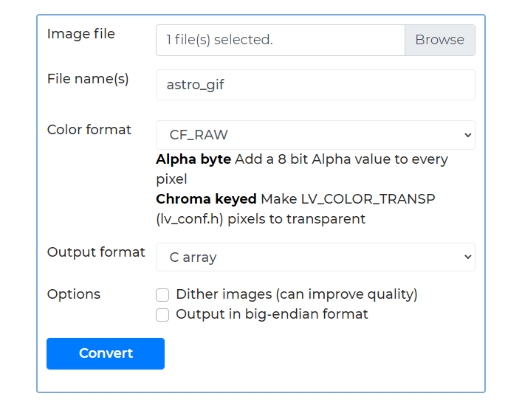Viewport: 522px width, 402px height.
Task: Click the Browse button for image file
Action: point(439,40)
